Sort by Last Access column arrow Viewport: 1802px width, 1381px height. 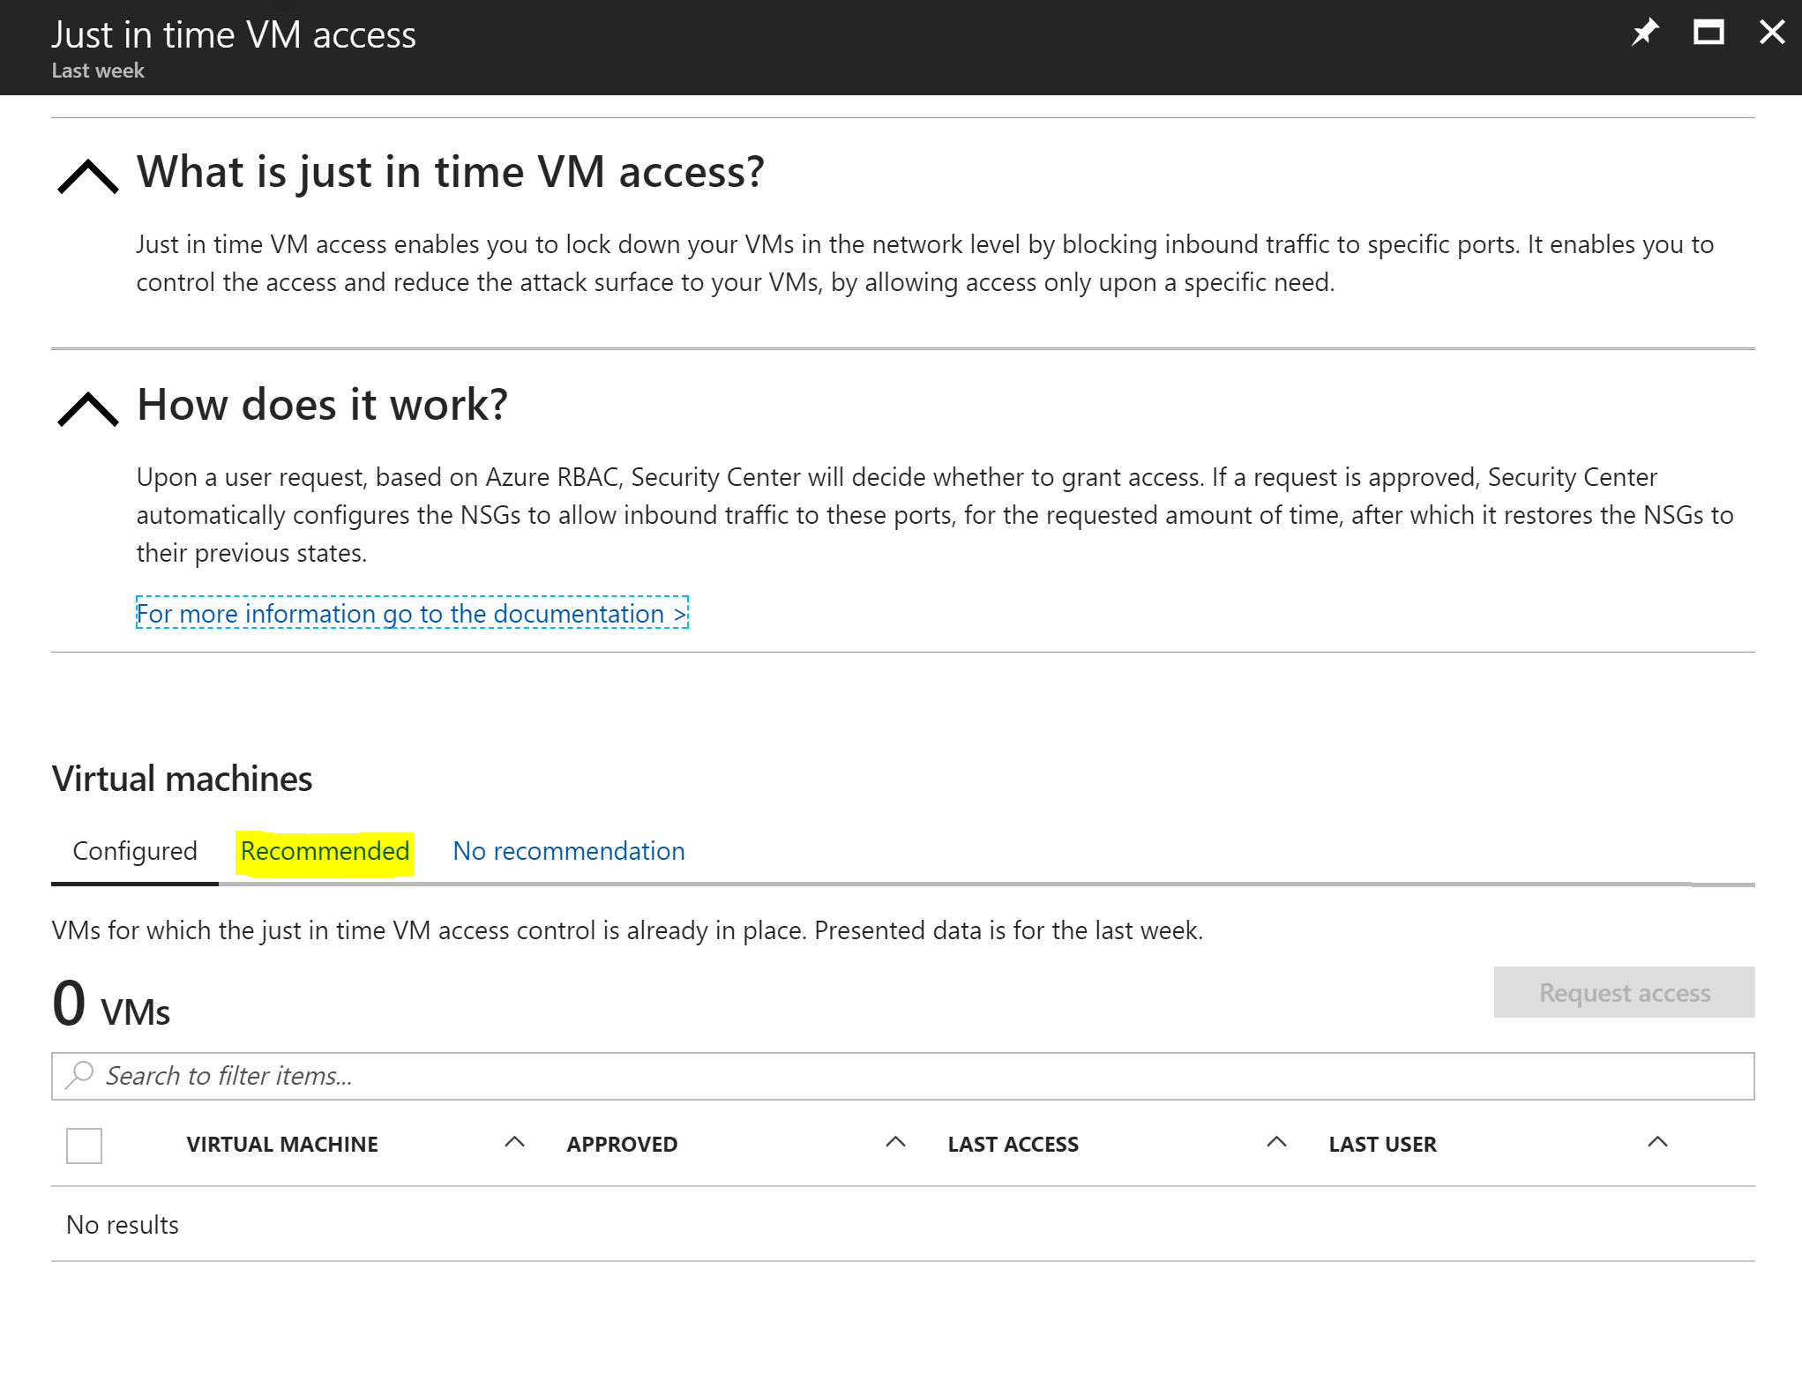point(1276,1142)
